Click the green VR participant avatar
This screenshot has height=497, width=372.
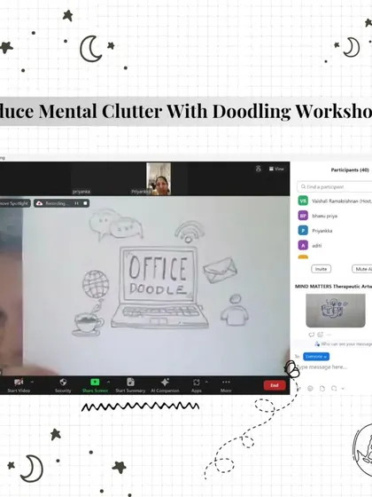click(x=303, y=201)
